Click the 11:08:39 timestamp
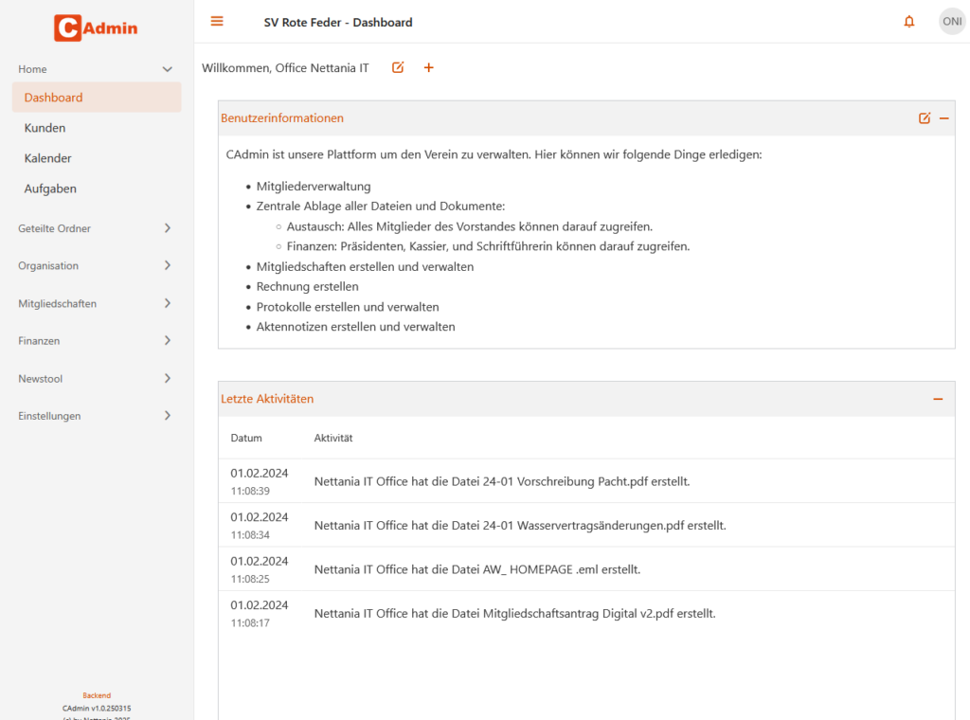 pyautogui.click(x=250, y=491)
